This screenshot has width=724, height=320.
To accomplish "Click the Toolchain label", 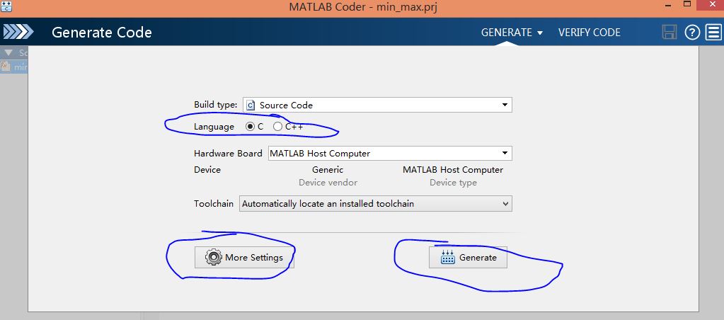I will click(214, 204).
